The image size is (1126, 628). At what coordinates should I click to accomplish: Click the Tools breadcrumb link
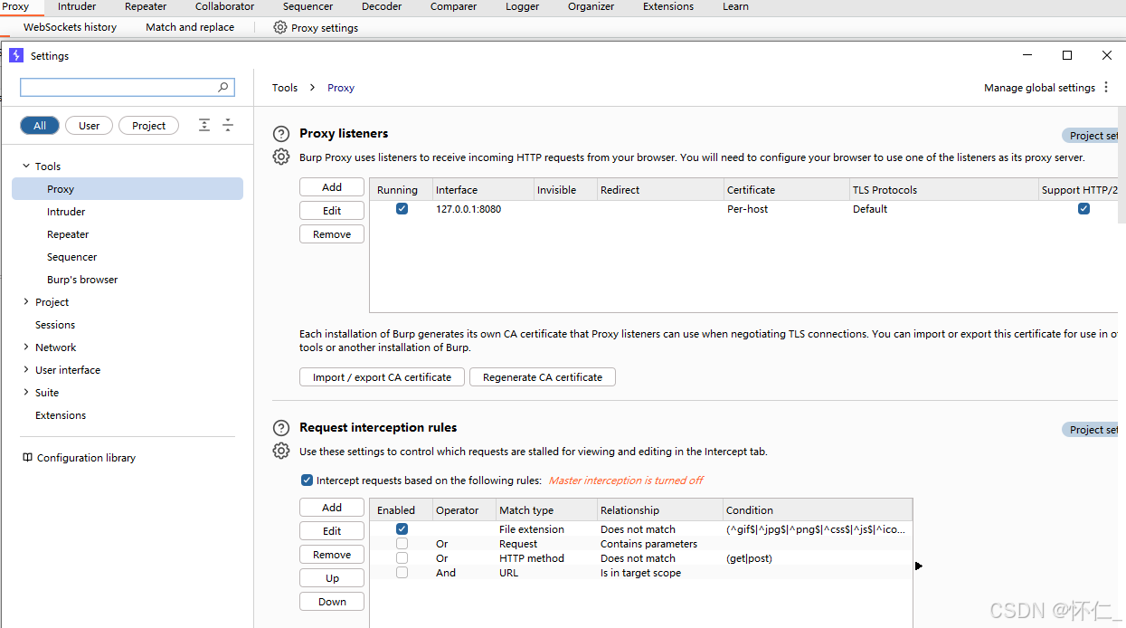coord(285,88)
